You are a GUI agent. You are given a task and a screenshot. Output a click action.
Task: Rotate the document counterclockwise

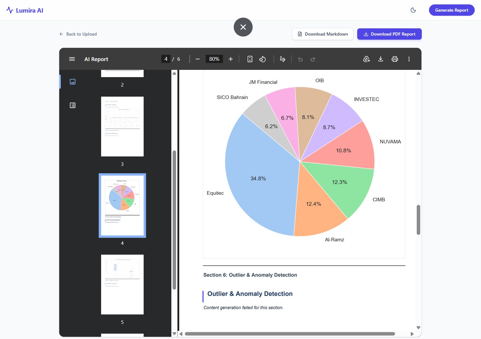[262, 59]
